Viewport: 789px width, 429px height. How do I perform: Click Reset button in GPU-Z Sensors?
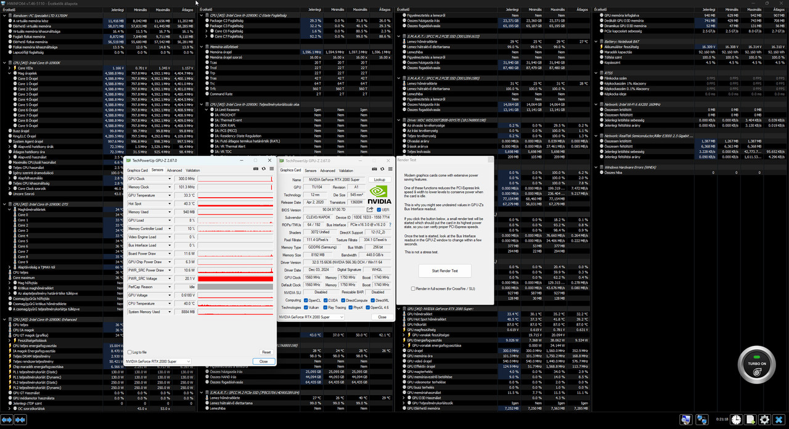266,352
